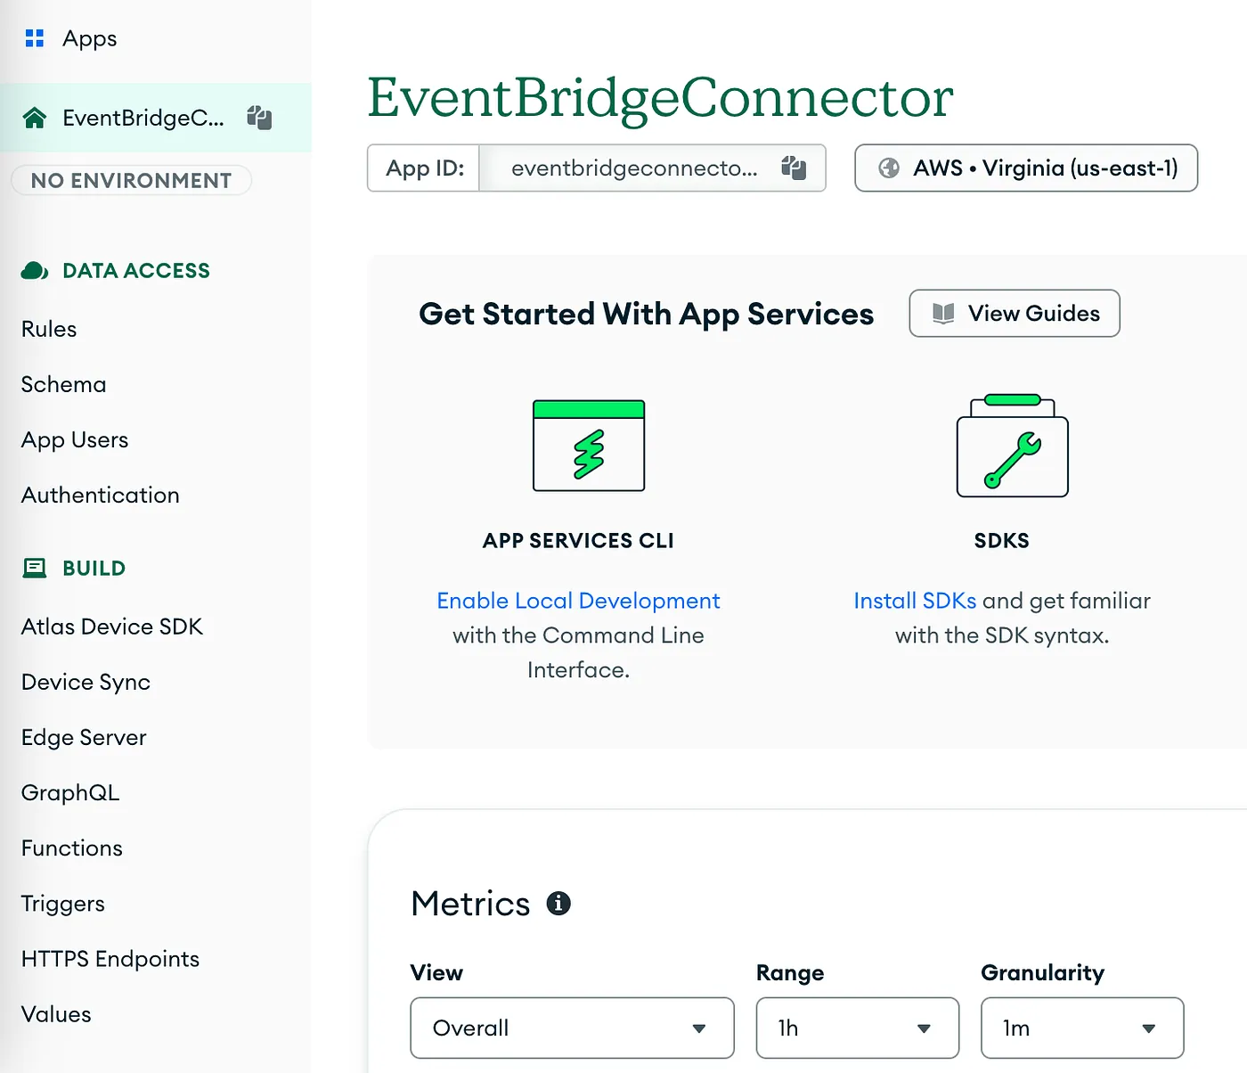The width and height of the screenshot is (1247, 1073).
Task: Go to Functions in the Build section
Action: click(72, 848)
